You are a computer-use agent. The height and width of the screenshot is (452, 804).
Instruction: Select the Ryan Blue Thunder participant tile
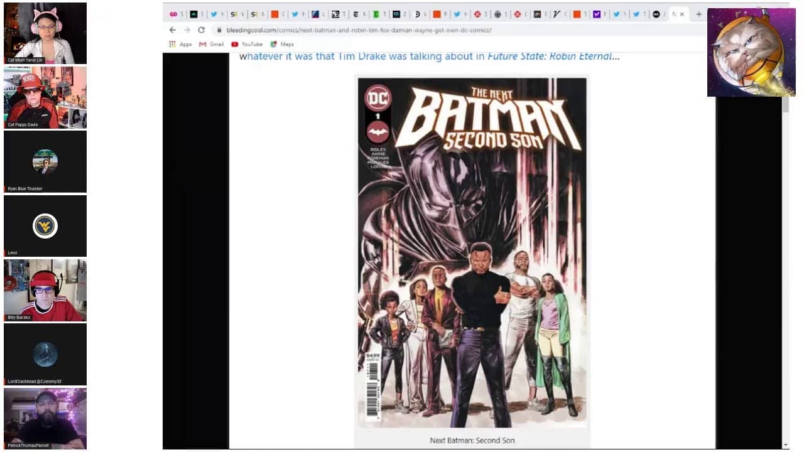(x=45, y=161)
